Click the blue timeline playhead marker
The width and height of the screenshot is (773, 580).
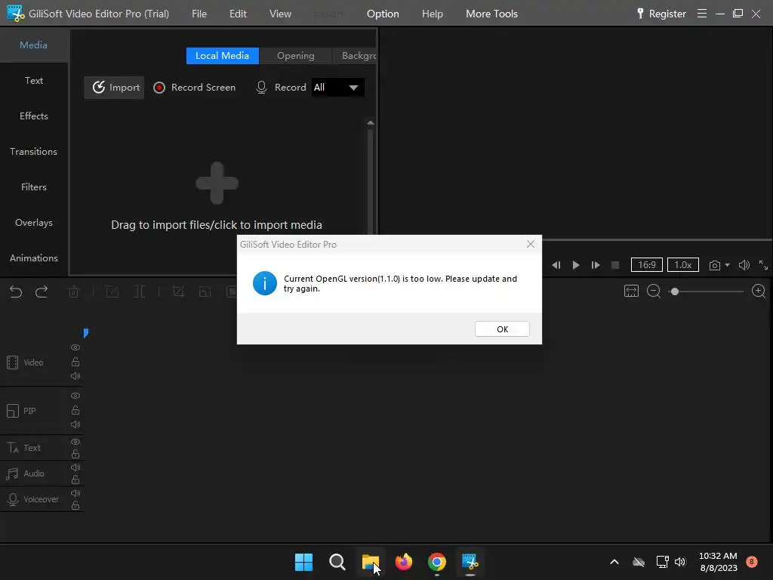[86, 333]
